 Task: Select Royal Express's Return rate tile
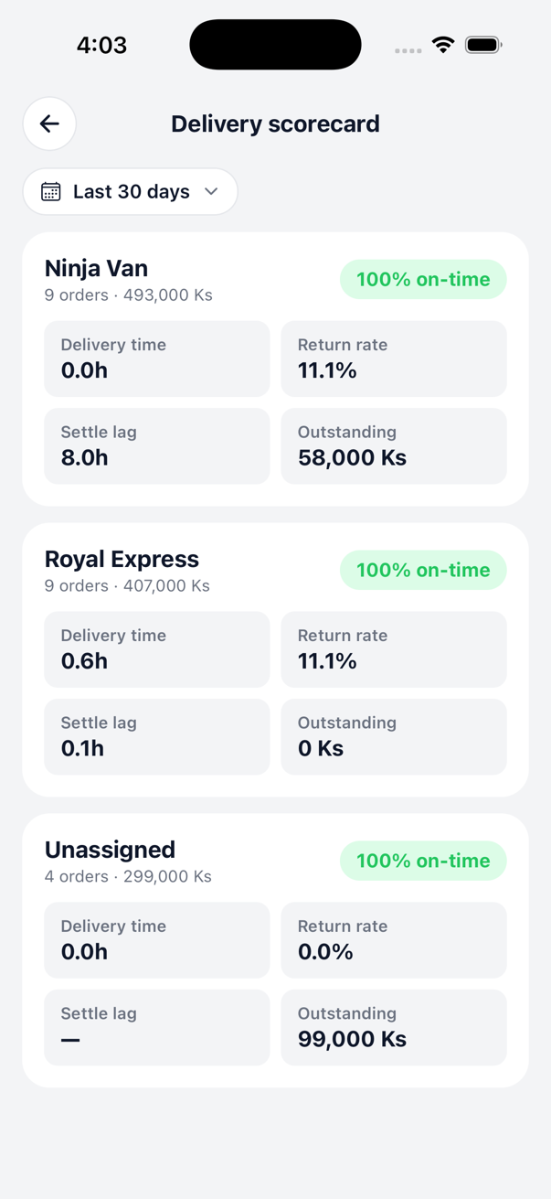click(x=394, y=649)
